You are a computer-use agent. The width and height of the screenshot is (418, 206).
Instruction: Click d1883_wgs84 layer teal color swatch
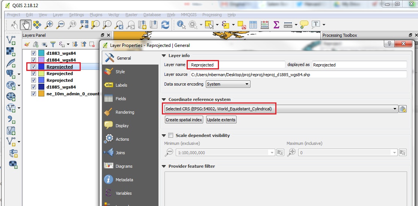tap(41, 53)
